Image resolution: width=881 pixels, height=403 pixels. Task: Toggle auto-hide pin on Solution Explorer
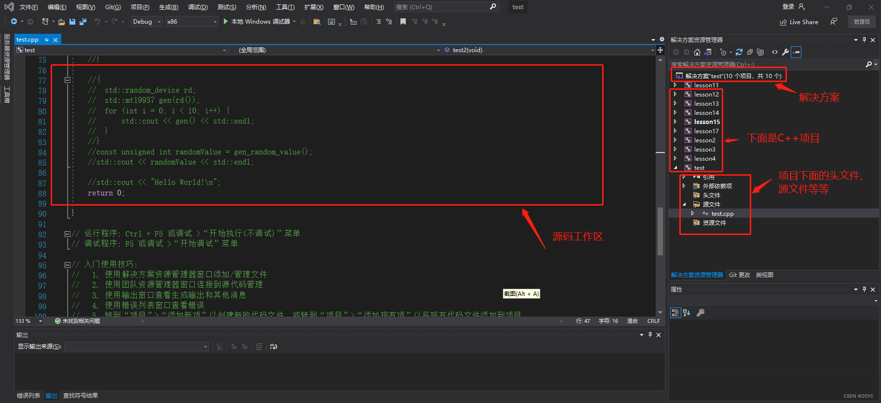(864, 40)
